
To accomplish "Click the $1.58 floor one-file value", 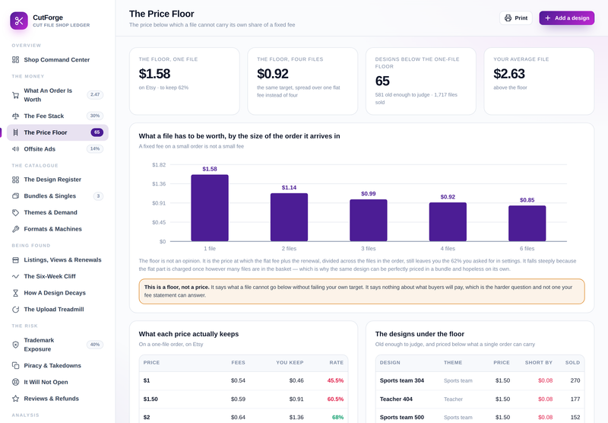I will point(155,74).
